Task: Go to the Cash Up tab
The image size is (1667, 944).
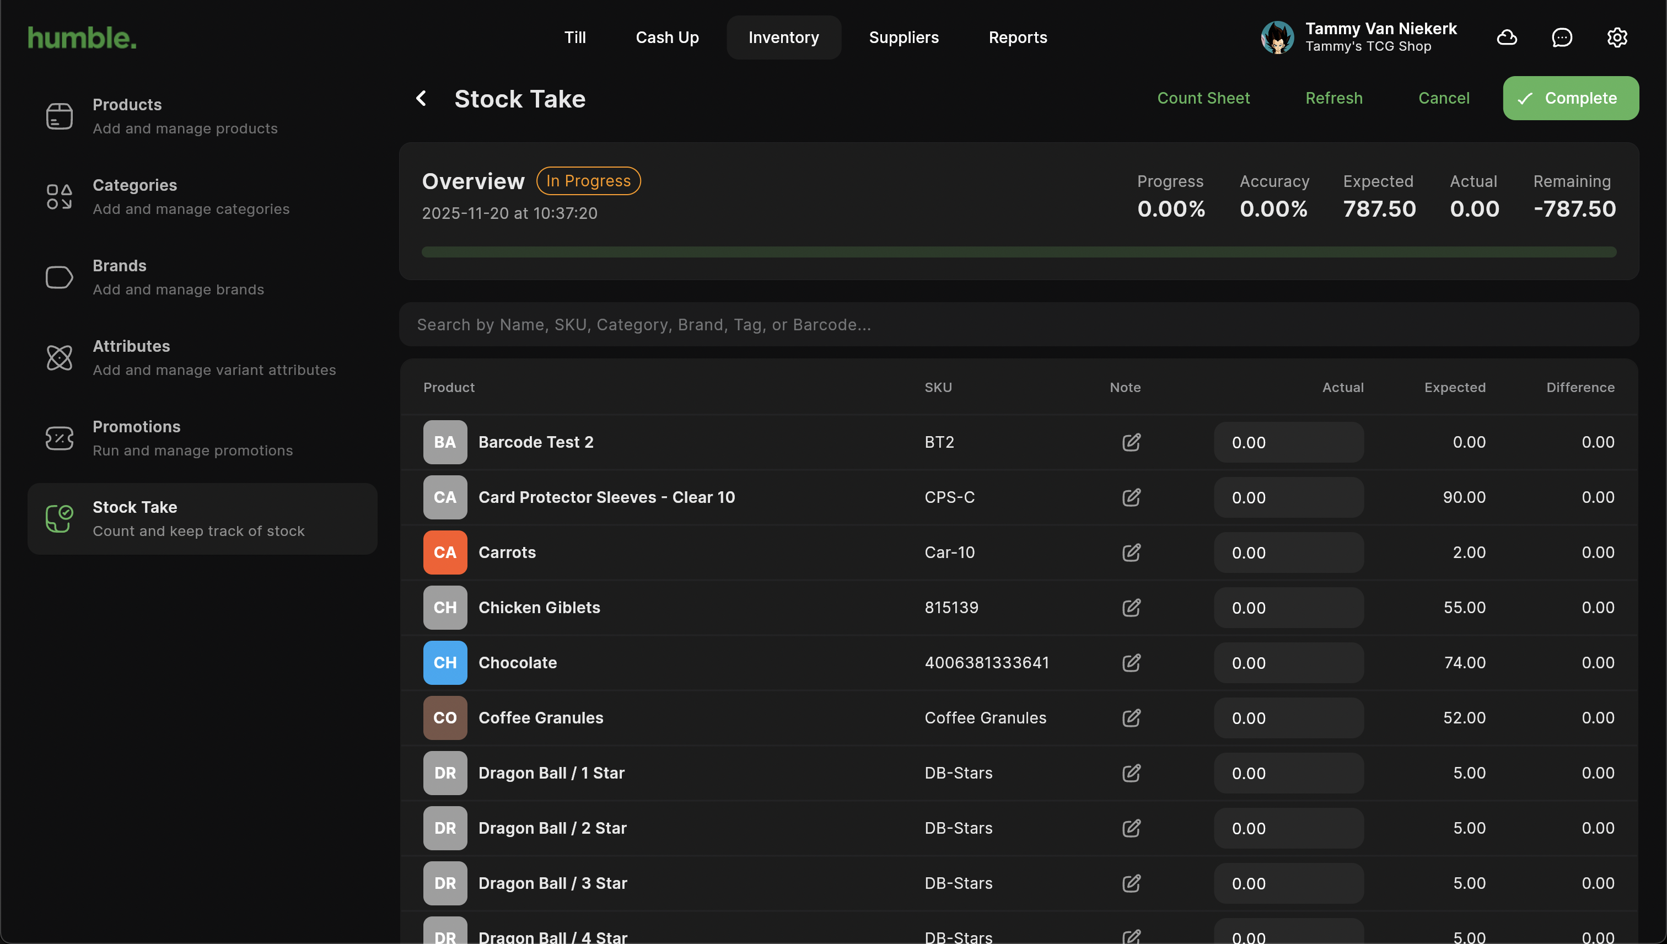Action: (667, 37)
